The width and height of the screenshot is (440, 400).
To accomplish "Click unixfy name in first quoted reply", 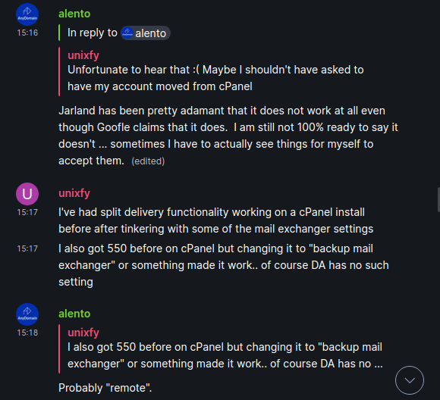I will click(x=83, y=55).
